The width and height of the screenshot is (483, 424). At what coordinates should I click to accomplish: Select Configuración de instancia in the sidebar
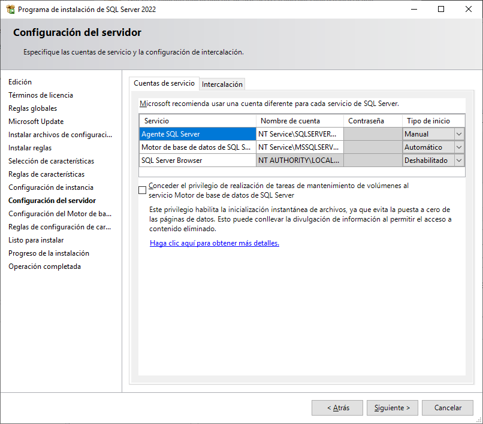[x=51, y=187]
